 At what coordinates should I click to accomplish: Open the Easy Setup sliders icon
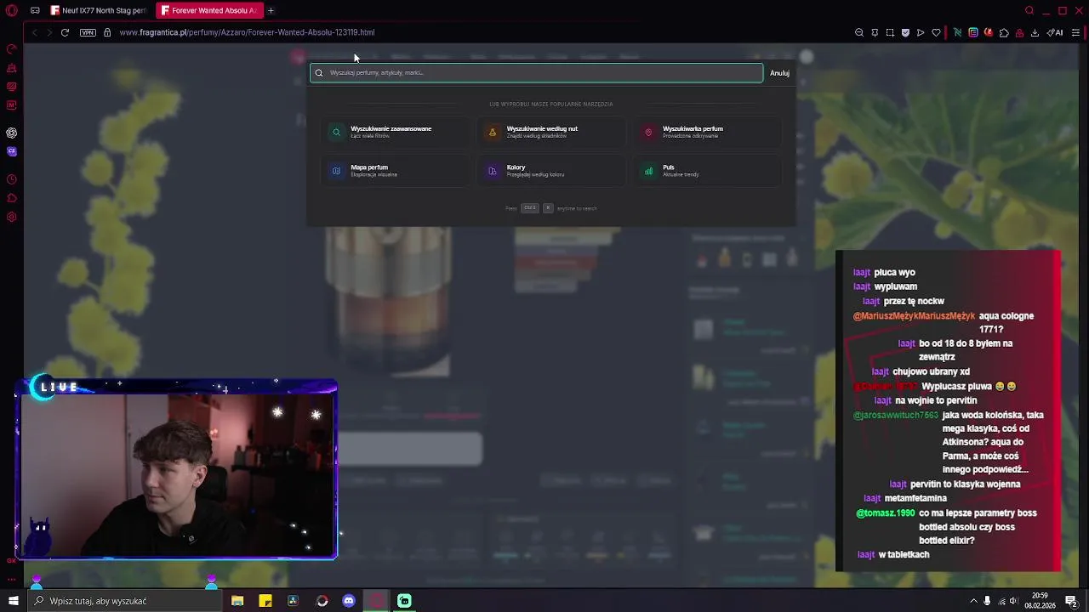(x=1076, y=32)
